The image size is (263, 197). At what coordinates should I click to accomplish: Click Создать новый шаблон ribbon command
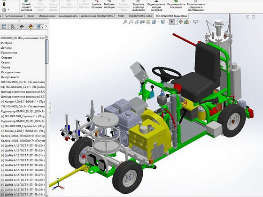coord(54,6)
